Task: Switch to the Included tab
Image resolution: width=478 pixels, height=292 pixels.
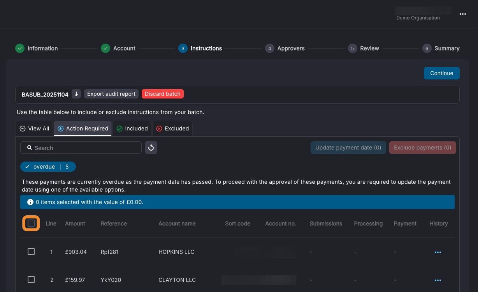Action: 132,128
